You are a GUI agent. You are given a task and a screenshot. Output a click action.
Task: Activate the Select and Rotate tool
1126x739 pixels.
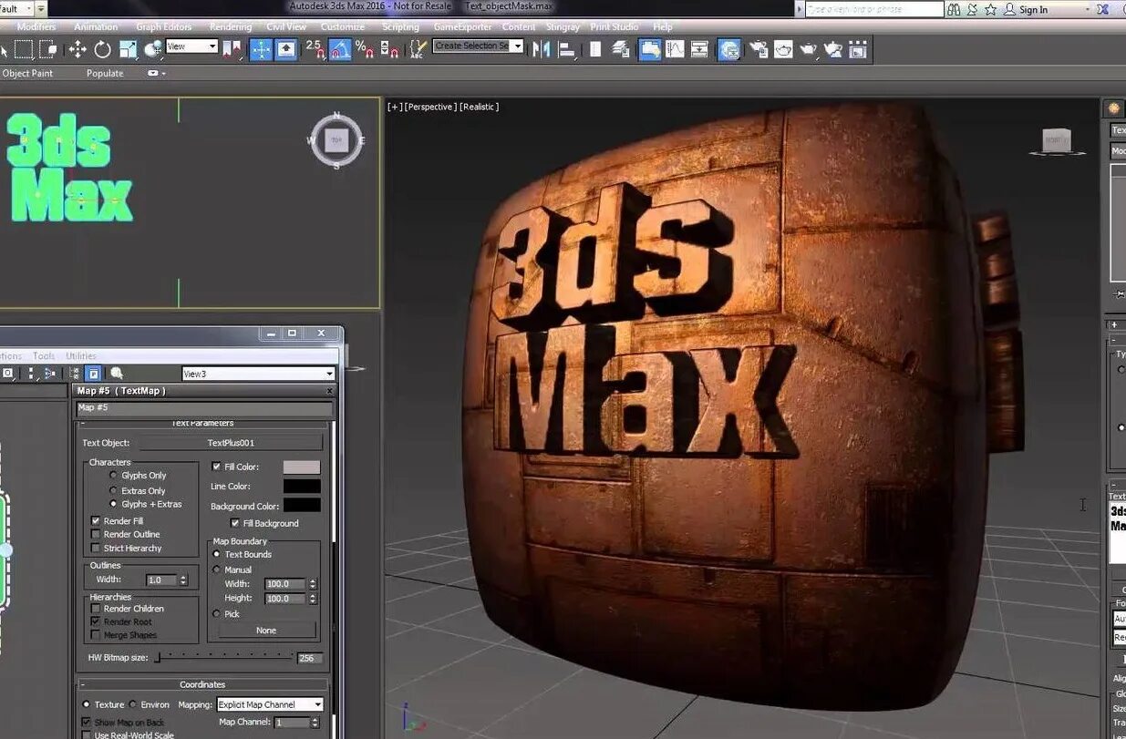102,49
